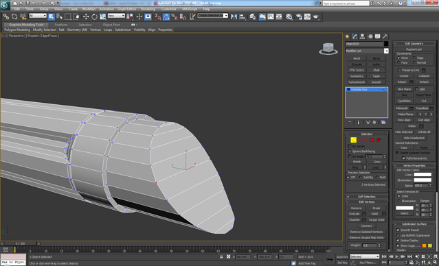439x266 pixels.
Task: Click the Align tool icon
Action: [243, 16]
